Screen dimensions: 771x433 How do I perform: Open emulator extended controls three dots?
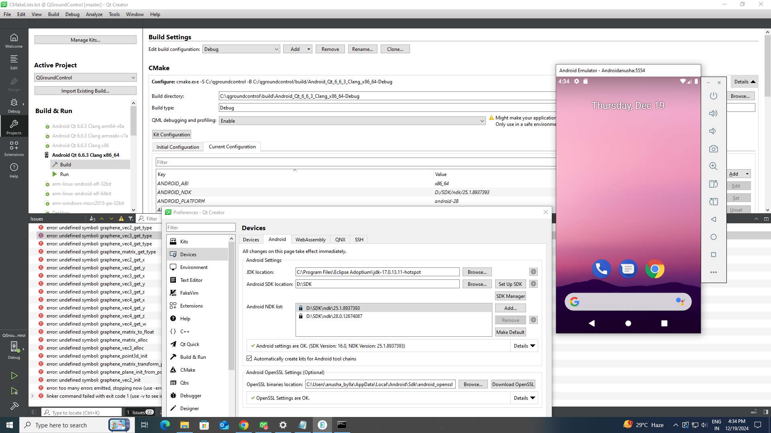[713, 272]
